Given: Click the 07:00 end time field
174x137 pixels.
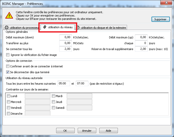Looking at the screenshot, I should pyautogui.click(x=82, y=83).
